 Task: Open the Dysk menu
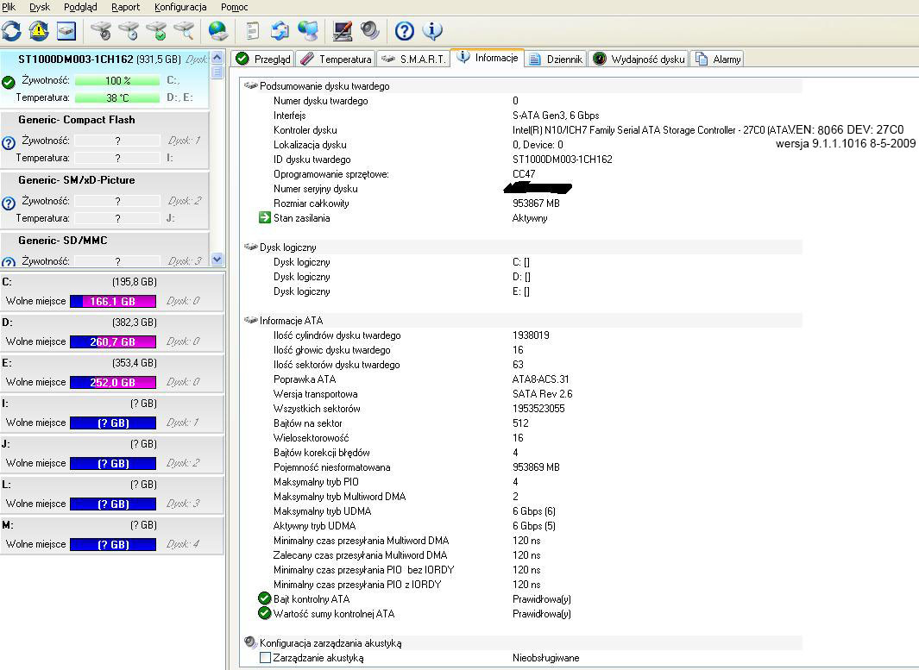point(40,7)
